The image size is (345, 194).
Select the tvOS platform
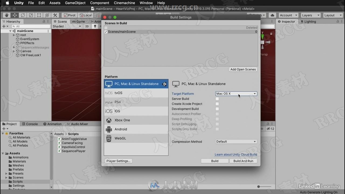coord(136,93)
